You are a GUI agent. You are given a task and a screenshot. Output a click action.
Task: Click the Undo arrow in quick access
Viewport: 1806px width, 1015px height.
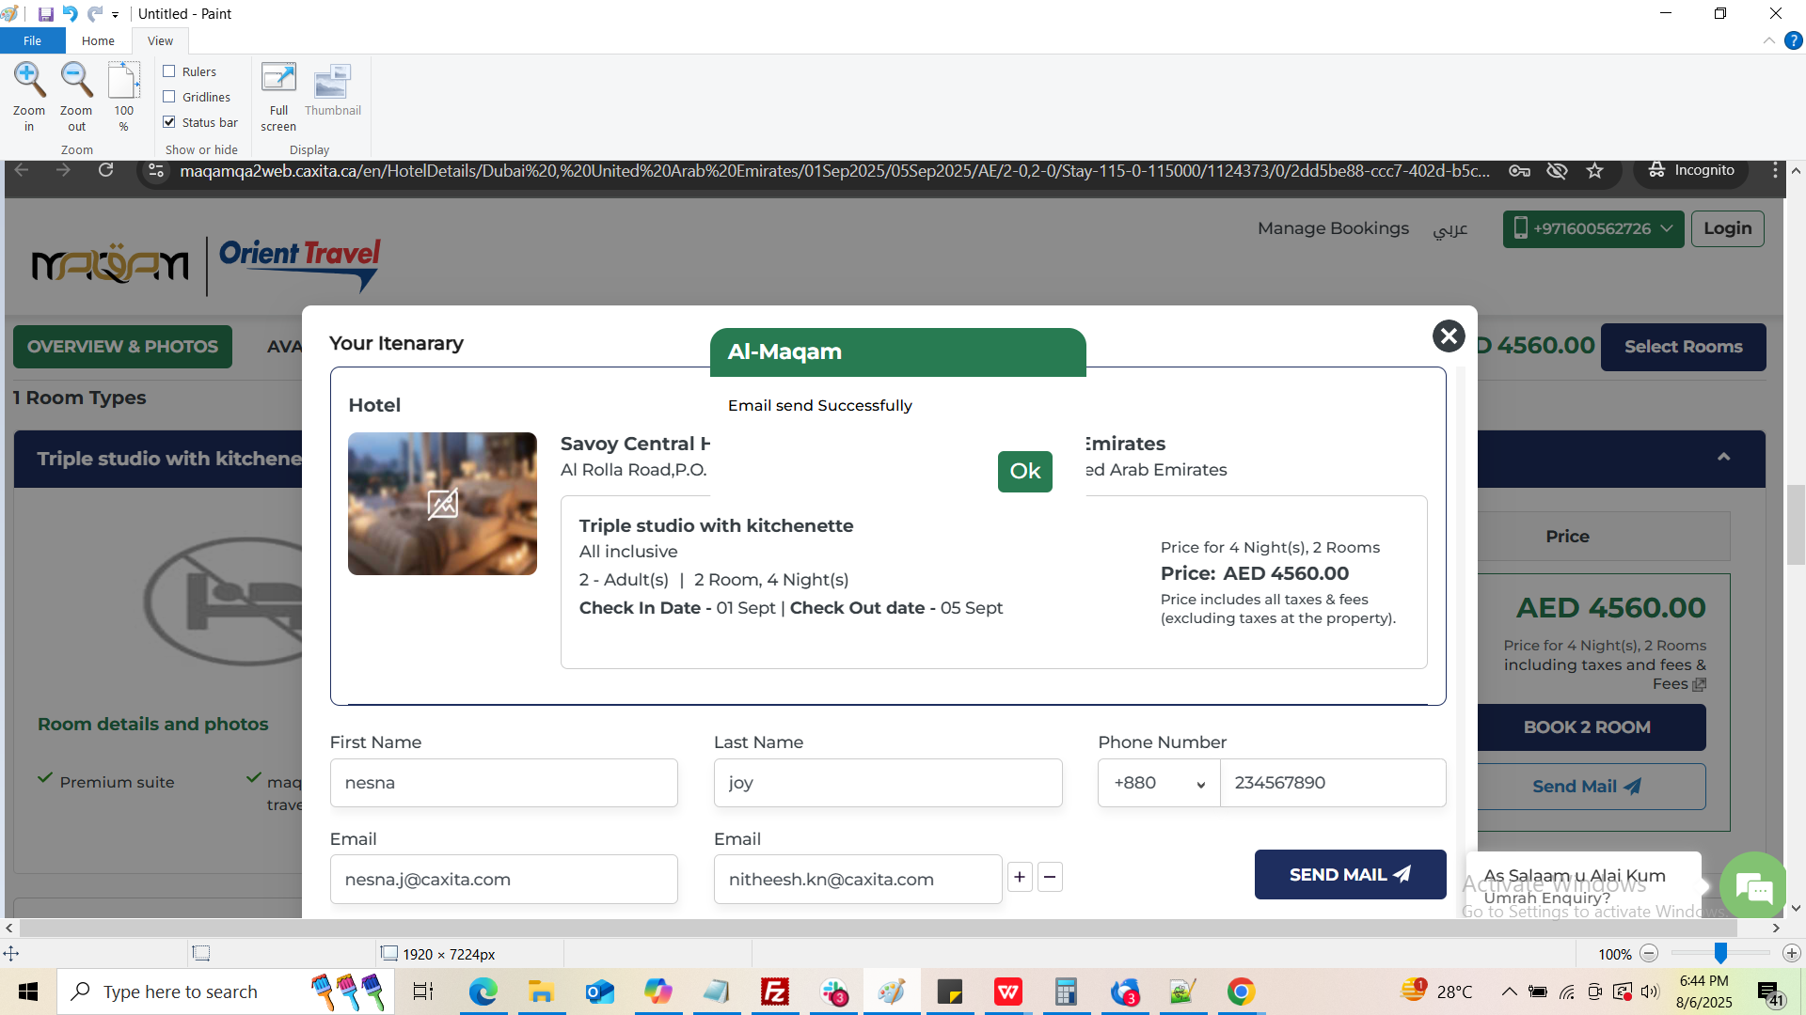click(x=70, y=14)
